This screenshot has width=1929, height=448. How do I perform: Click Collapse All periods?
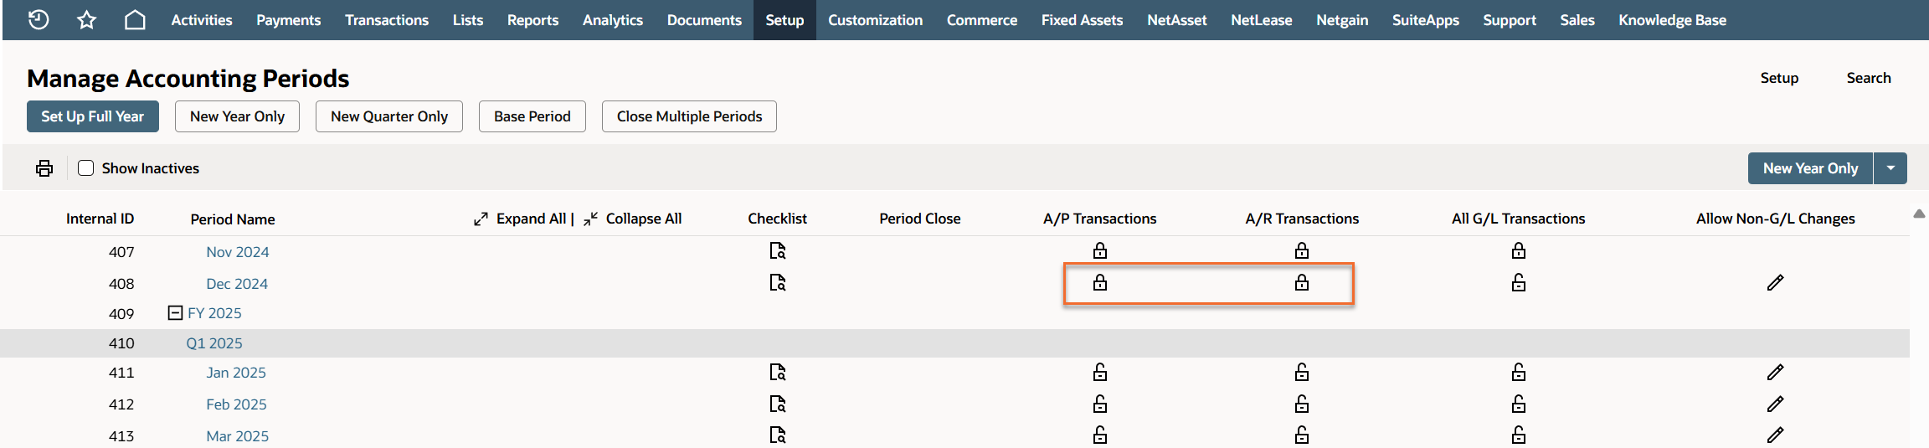point(634,219)
